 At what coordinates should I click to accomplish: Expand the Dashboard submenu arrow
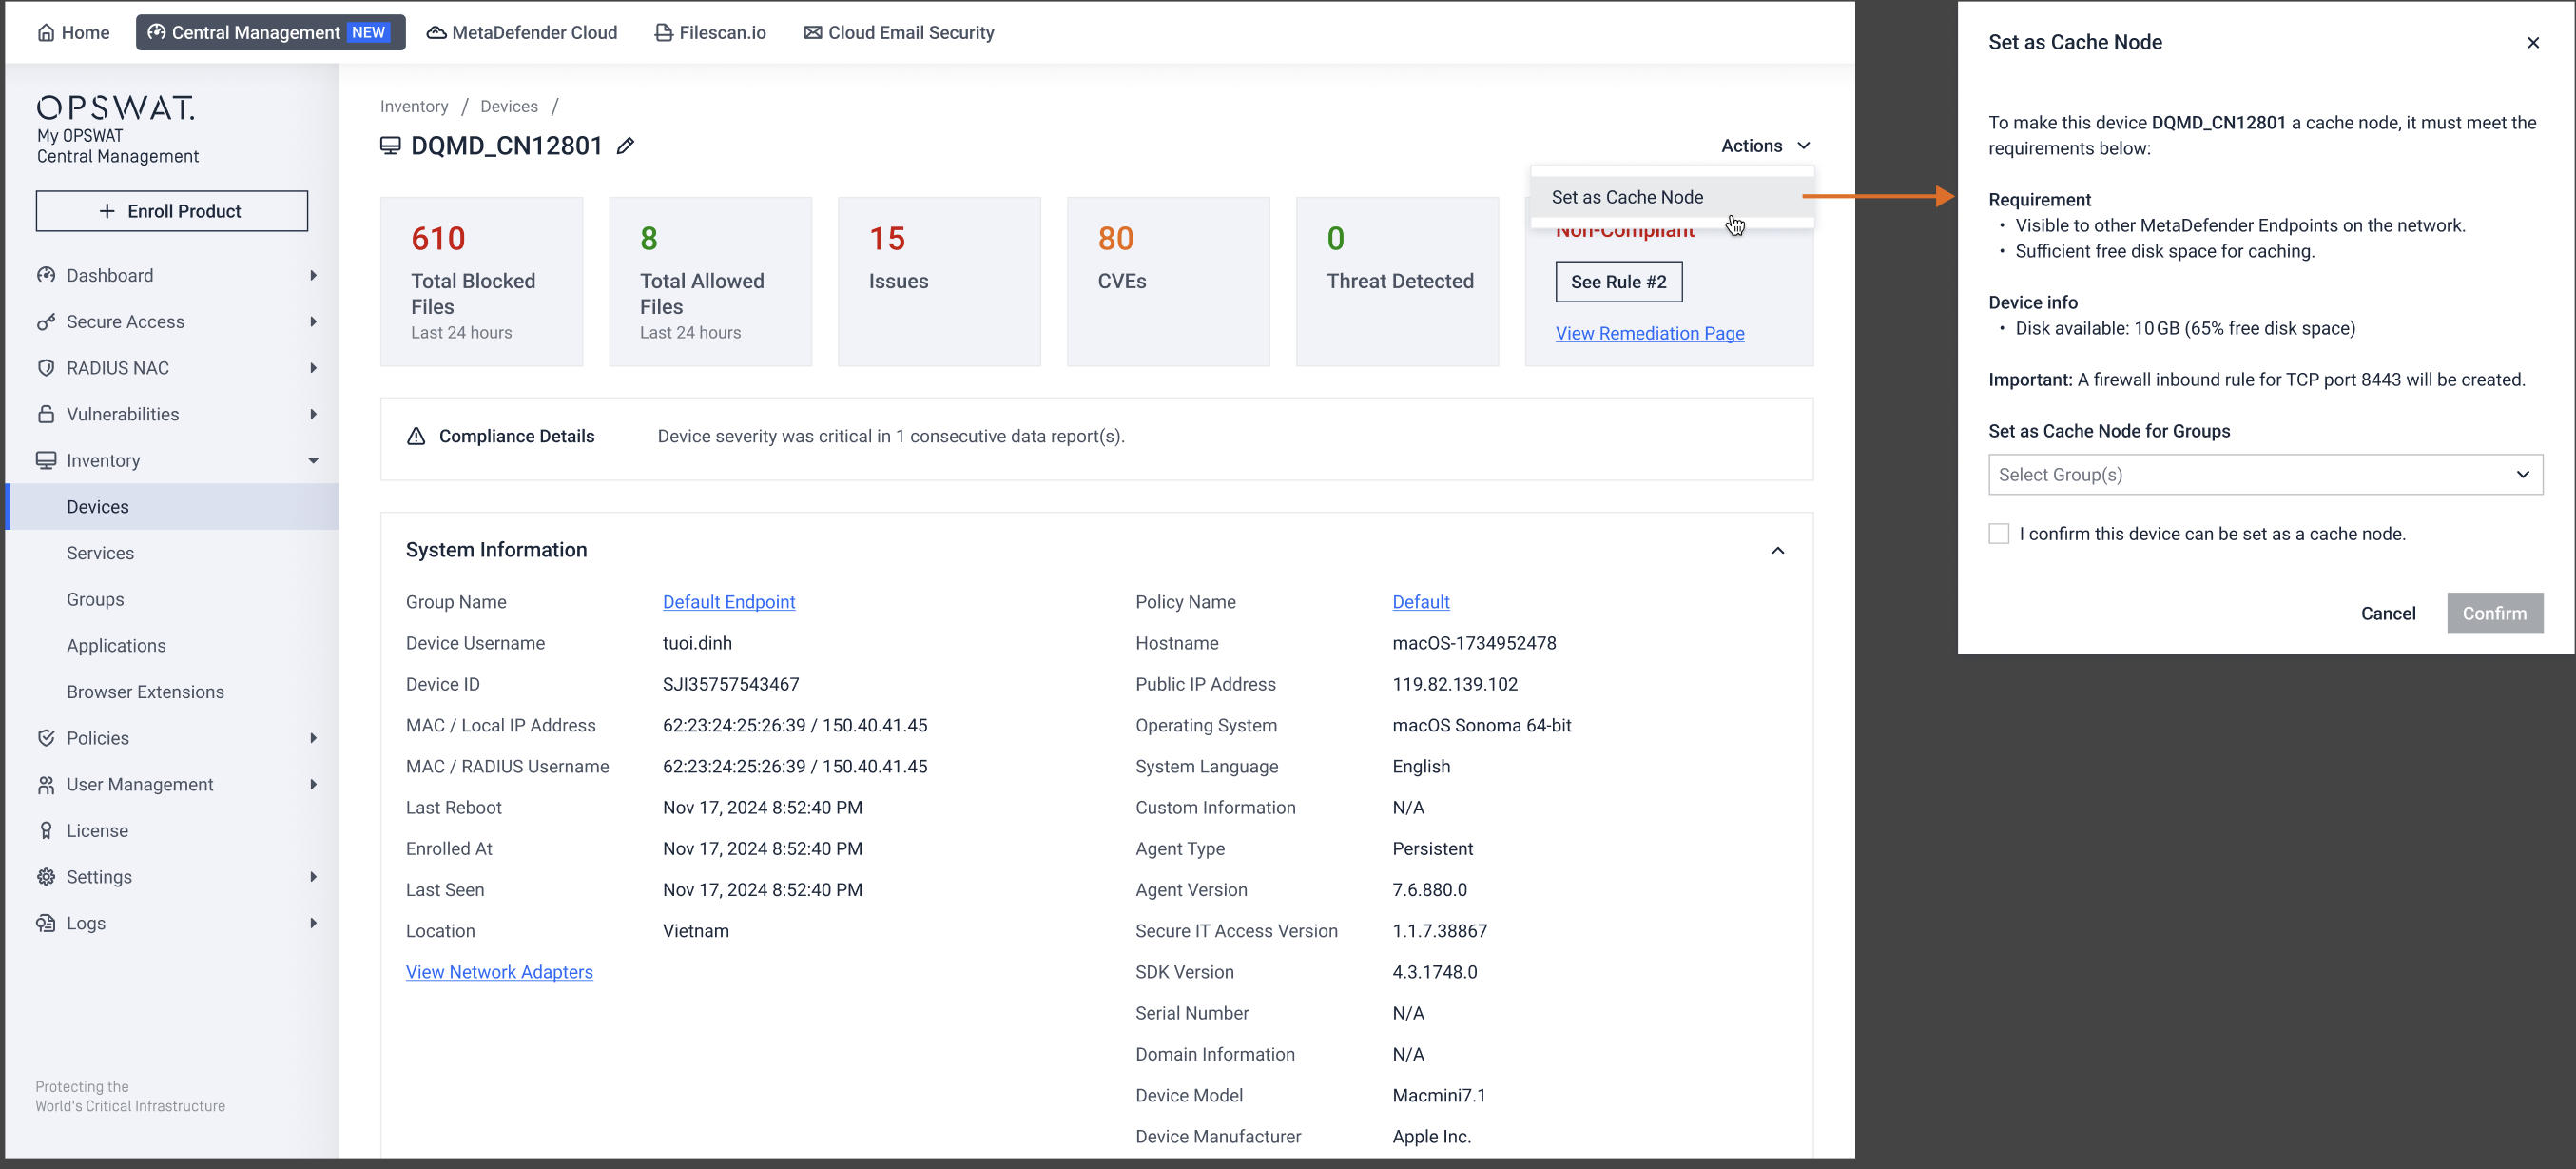click(x=313, y=275)
